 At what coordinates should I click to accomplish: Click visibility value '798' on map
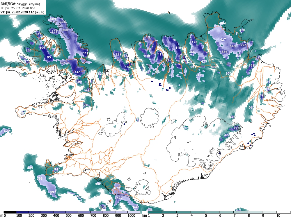[40, 178]
